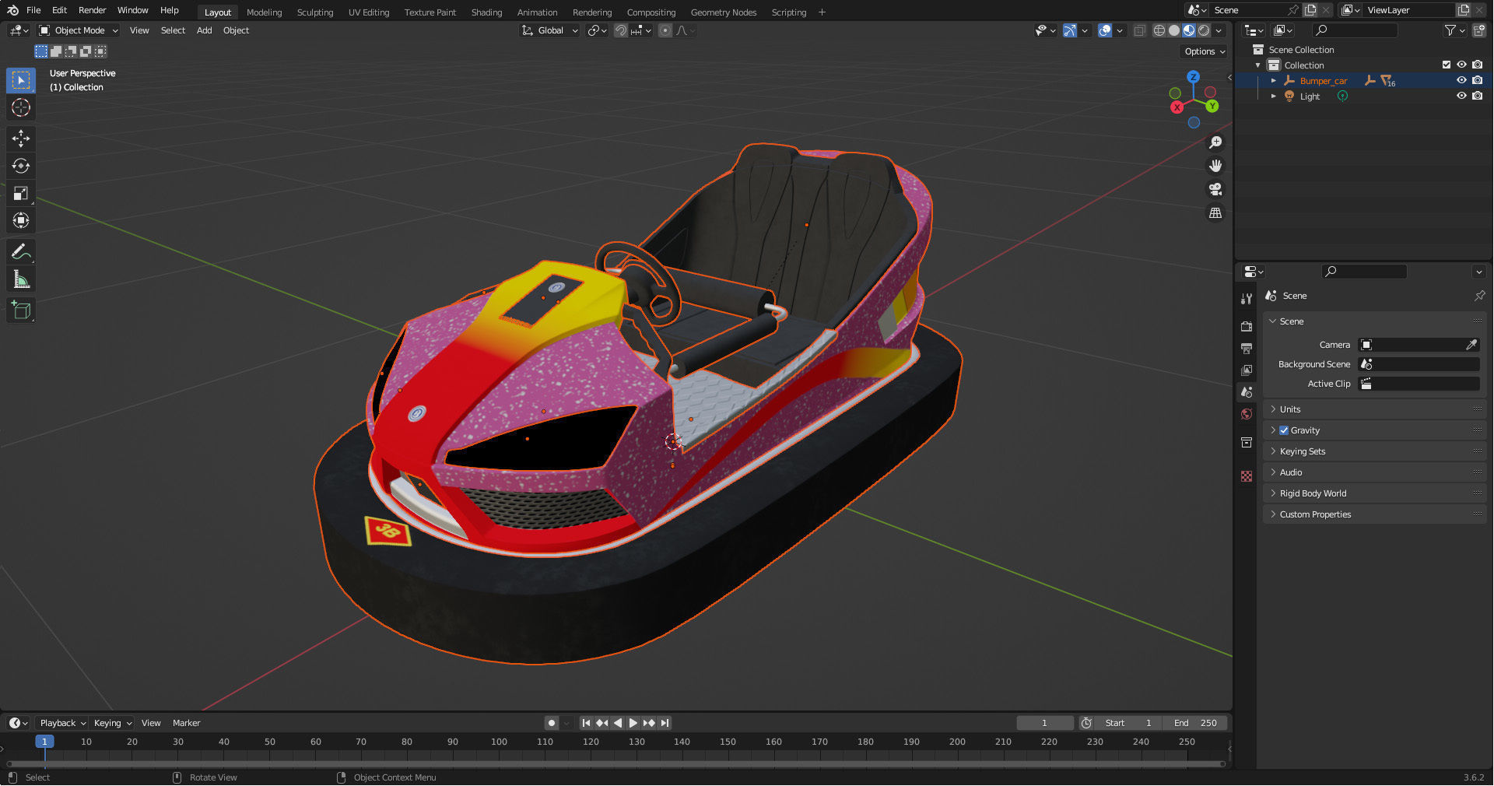Open the File menu
1494x786 pixels.
point(33,10)
